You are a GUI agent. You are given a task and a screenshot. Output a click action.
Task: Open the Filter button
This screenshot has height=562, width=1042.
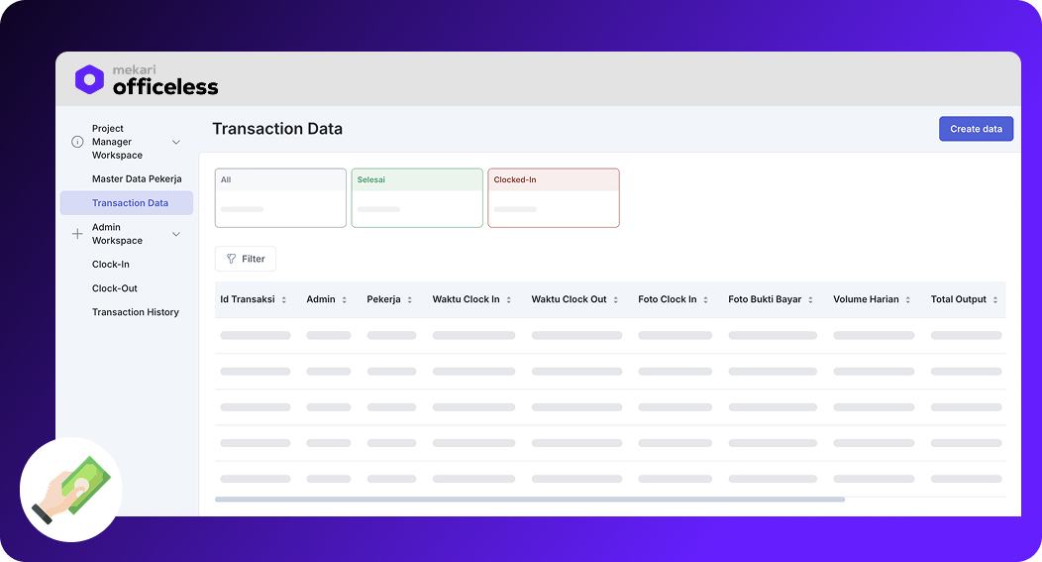246,259
